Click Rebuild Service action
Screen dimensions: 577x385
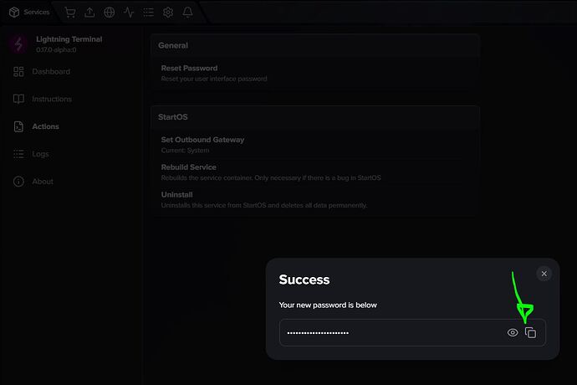[315, 172]
